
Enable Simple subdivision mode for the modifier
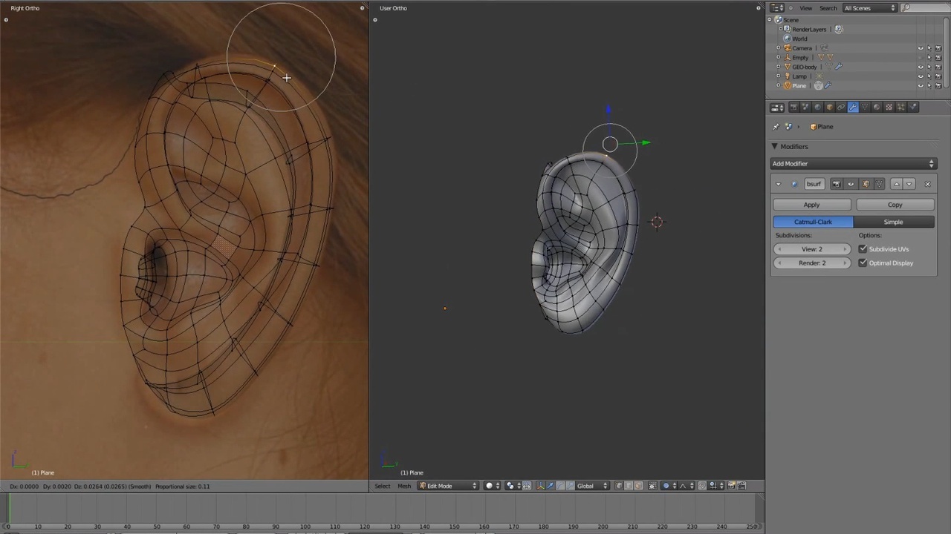[893, 222]
